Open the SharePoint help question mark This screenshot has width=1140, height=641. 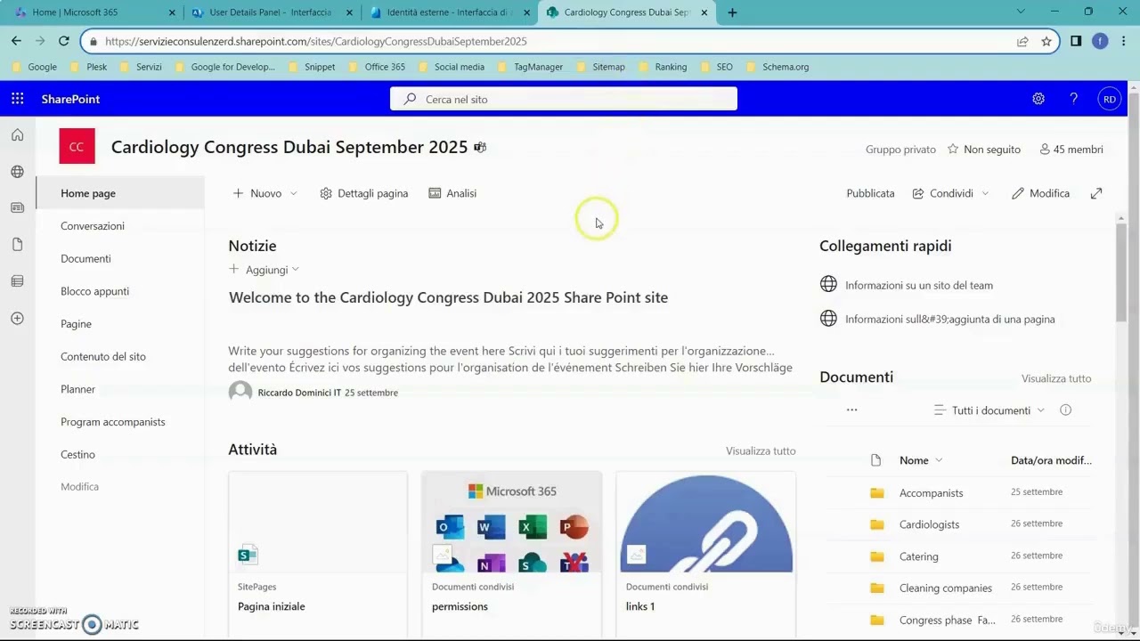coord(1074,99)
